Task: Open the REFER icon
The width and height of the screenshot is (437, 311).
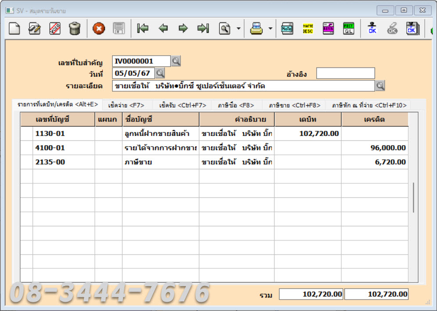Action: pyautogui.click(x=329, y=29)
